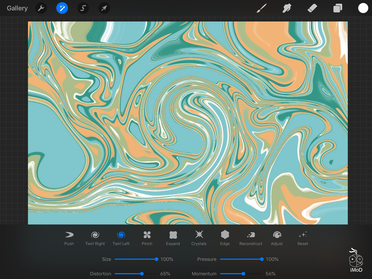This screenshot has height=279, width=372.
Task: Open the white color picker circle
Action: point(363,8)
